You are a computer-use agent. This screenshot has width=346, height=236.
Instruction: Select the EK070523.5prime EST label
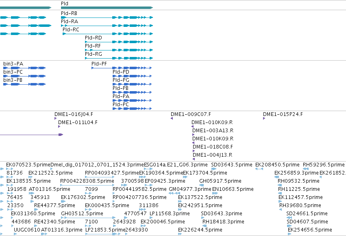click(x=28, y=165)
